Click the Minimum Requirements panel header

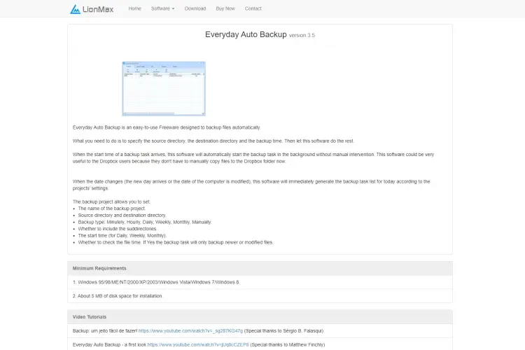point(260,268)
